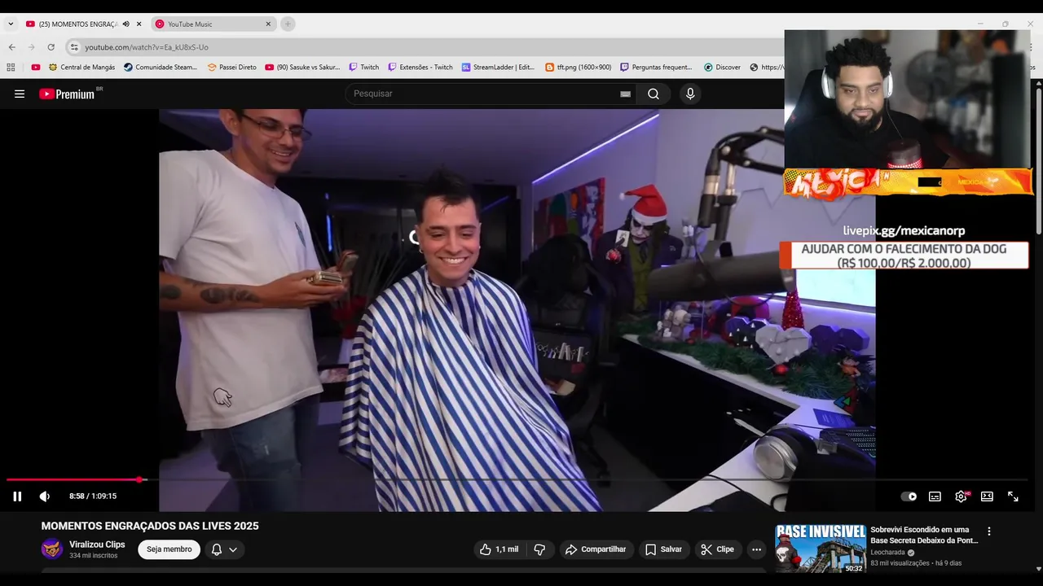The height and width of the screenshot is (586, 1043).
Task: Toggle the autoplay switch in player
Action: click(909, 496)
